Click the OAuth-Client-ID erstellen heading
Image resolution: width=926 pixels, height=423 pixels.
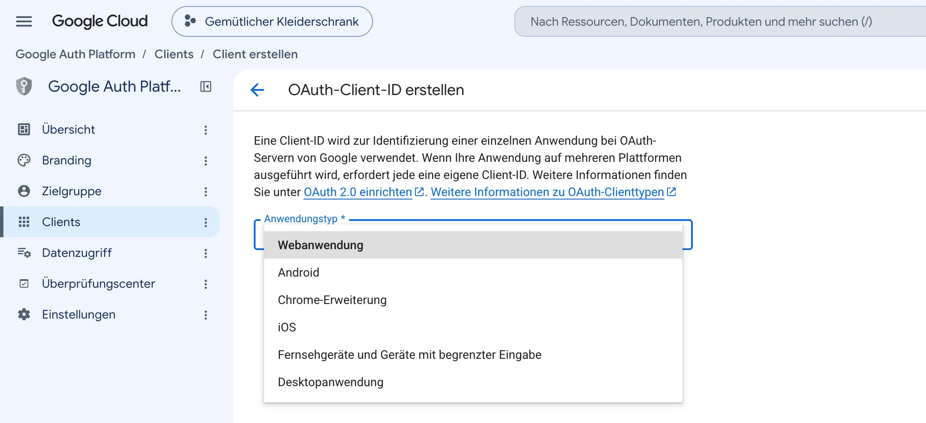point(376,90)
